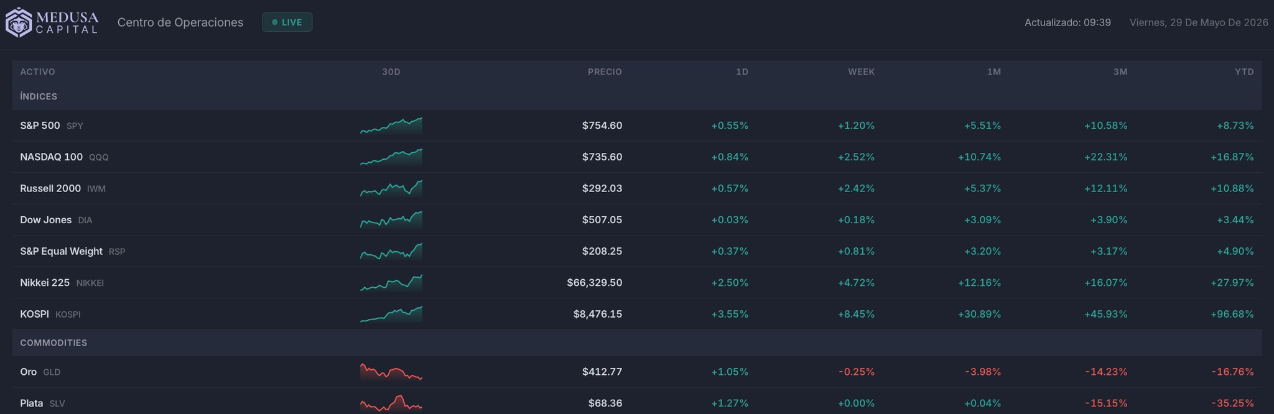
Task: Sort by the YTD column header
Action: click(x=1244, y=72)
